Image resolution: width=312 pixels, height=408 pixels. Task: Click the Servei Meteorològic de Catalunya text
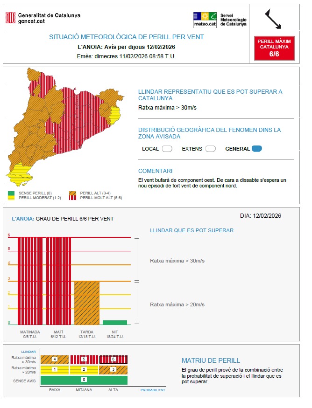(x=233, y=20)
